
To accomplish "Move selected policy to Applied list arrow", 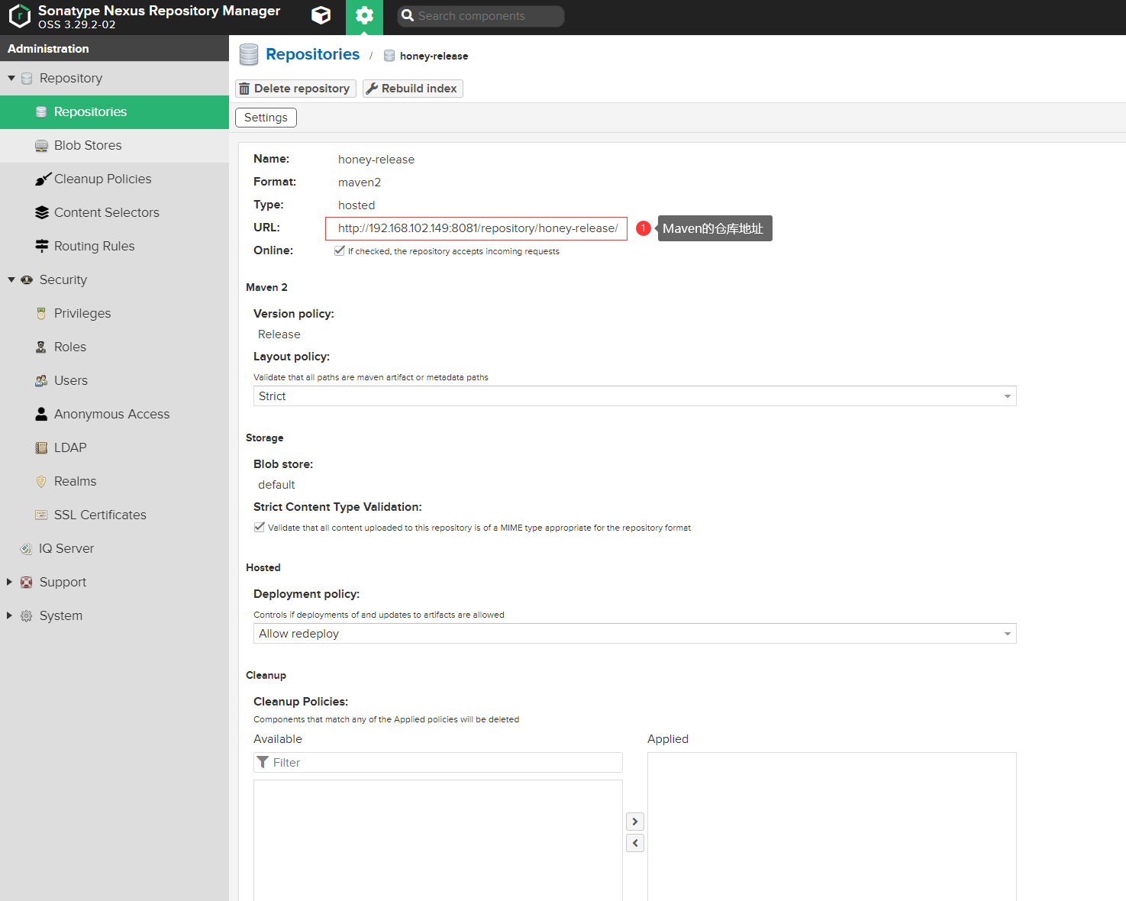I will [635, 822].
